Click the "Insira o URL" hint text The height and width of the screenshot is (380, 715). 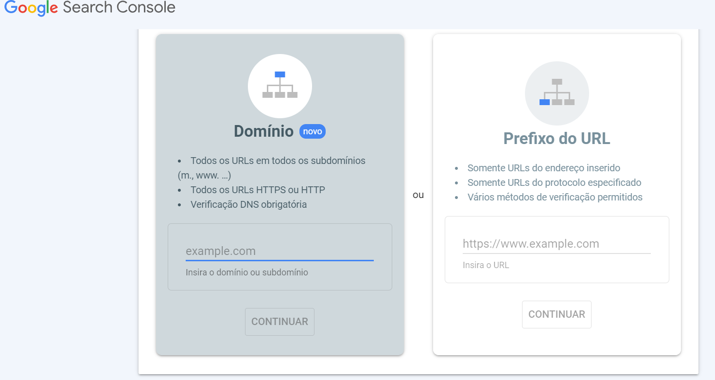[x=486, y=265]
